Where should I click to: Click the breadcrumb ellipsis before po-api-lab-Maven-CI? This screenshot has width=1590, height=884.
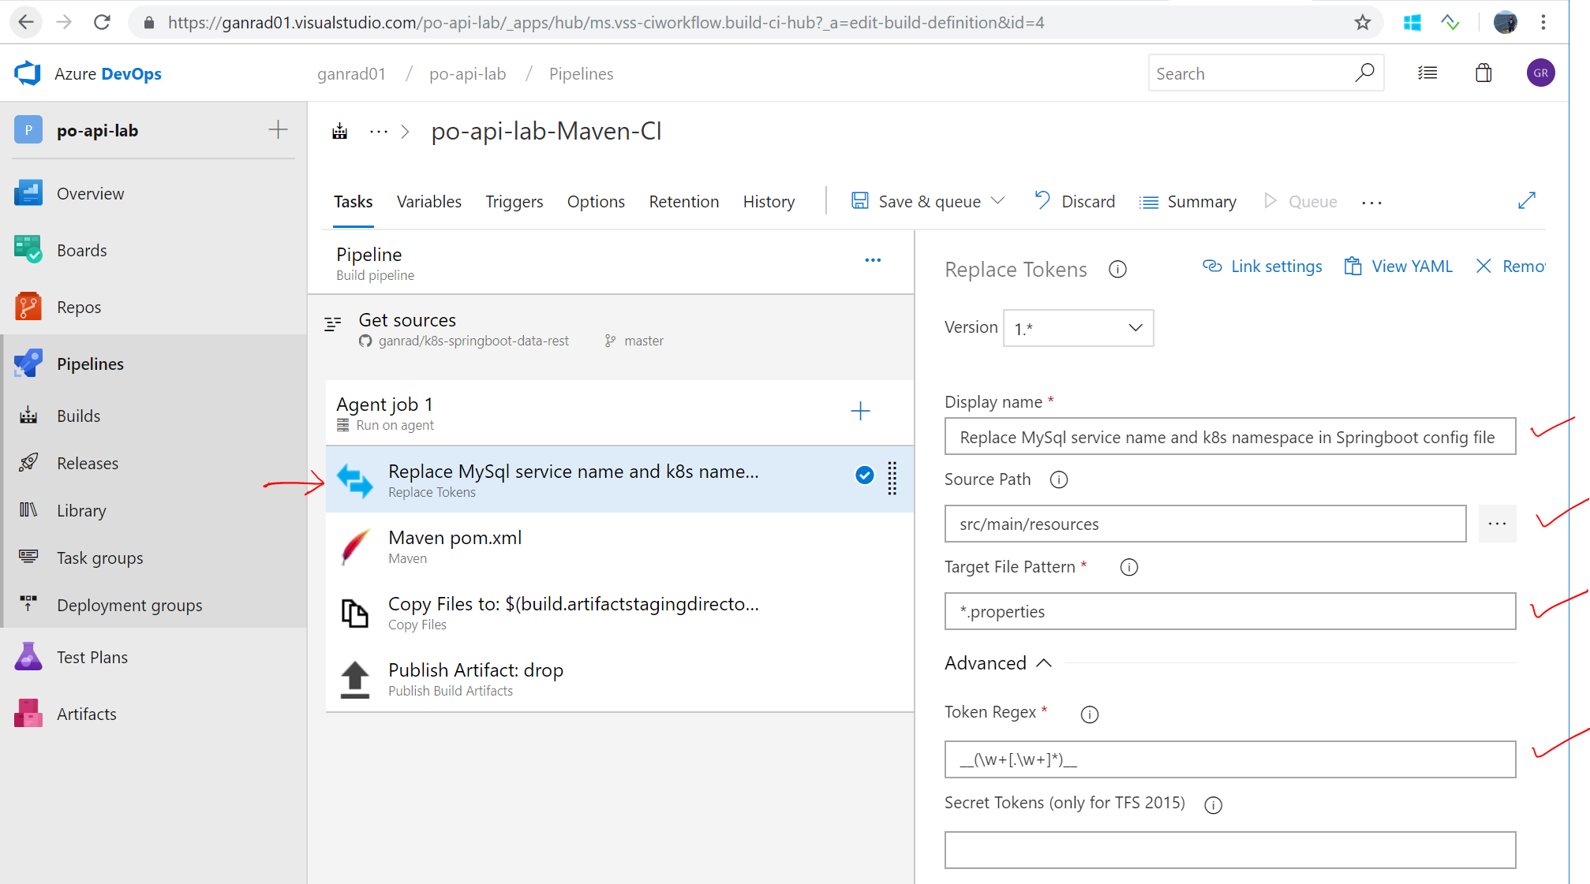click(x=379, y=132)
